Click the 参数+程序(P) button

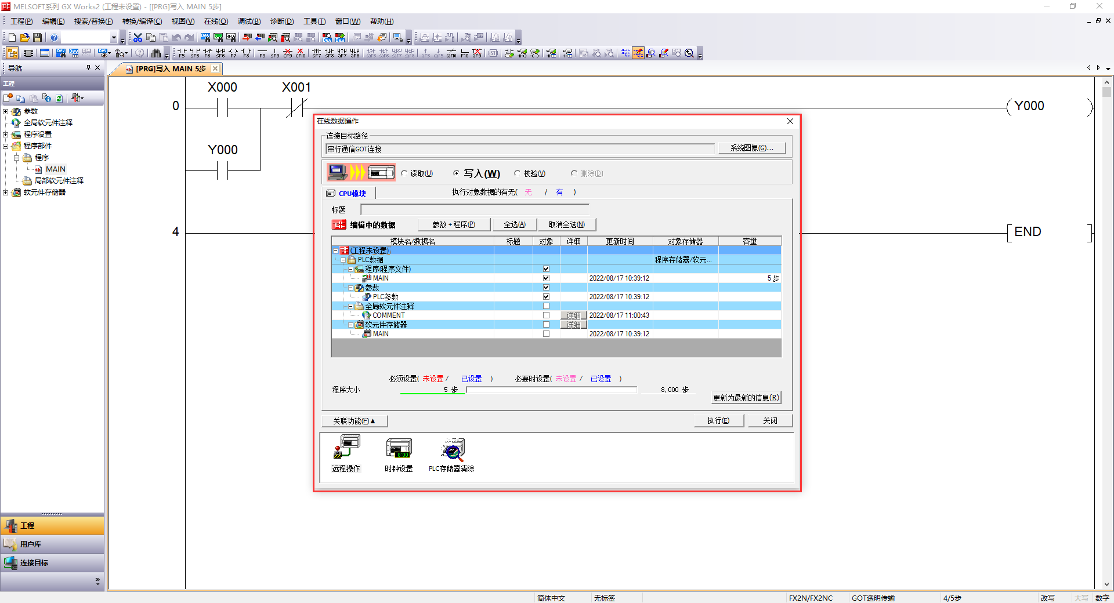coord(454,224)
